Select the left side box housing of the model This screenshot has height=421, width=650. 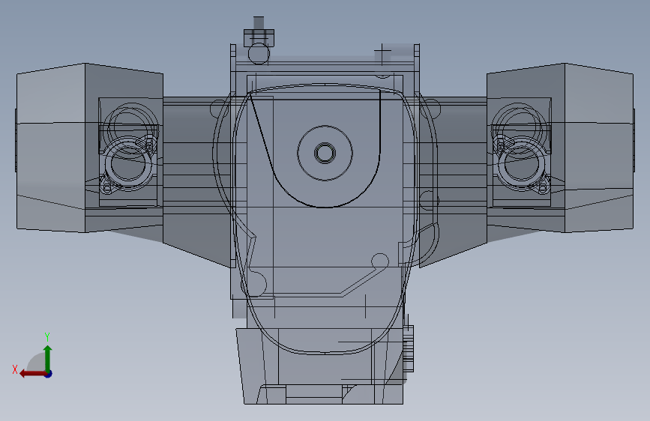[89, 148]
